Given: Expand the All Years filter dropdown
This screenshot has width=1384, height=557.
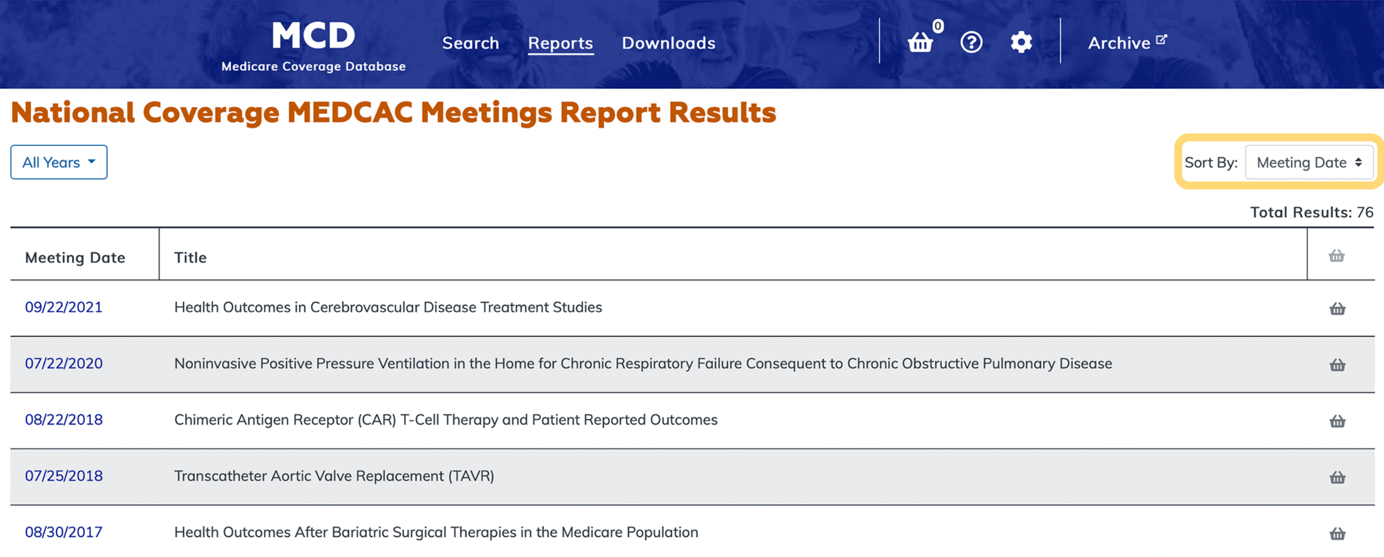Looking at the screenshot, I should 59,162.
